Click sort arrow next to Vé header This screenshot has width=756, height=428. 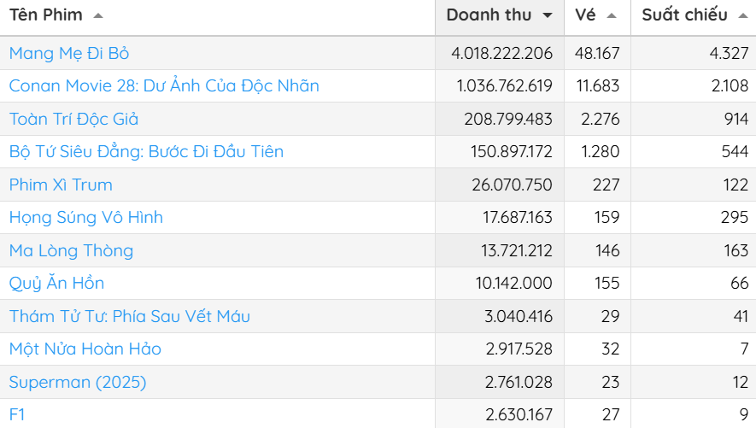pos(611,16)
